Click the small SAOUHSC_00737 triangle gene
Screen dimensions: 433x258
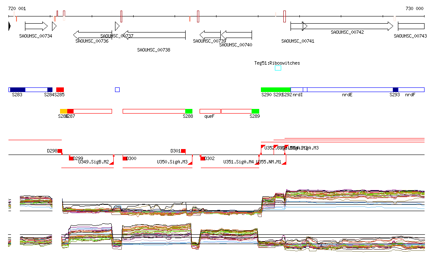point(118,26)
